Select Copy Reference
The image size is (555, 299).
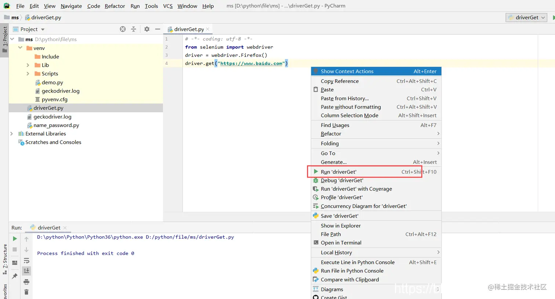(x=376, y=81)
